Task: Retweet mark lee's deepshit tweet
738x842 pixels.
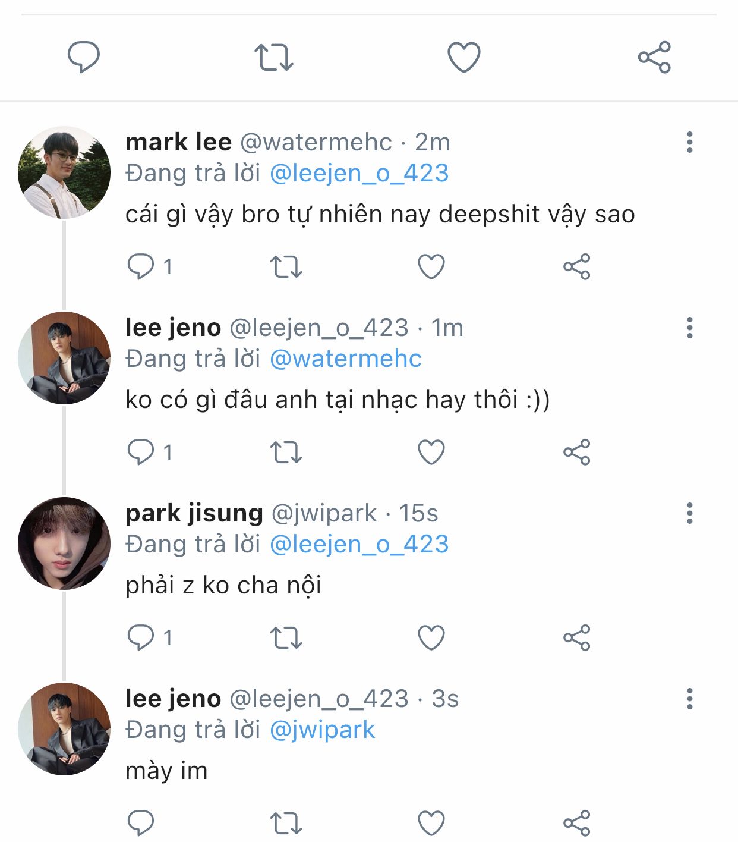Action: click(x=286, y=266)
